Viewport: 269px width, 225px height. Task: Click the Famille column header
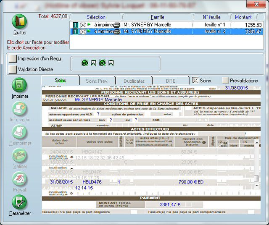157,17
